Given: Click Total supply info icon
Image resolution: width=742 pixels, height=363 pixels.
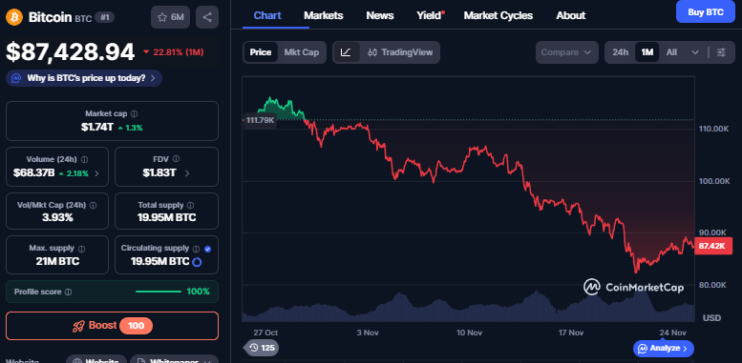Looking at the screenshot, I should tap(190, 206).
